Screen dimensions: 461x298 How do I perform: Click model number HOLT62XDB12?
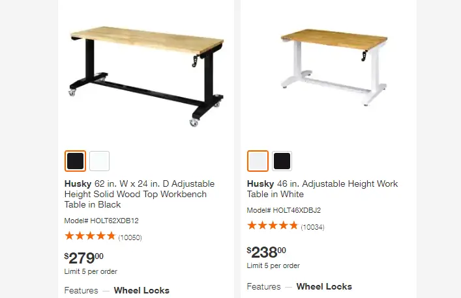(x=102, y=221)
